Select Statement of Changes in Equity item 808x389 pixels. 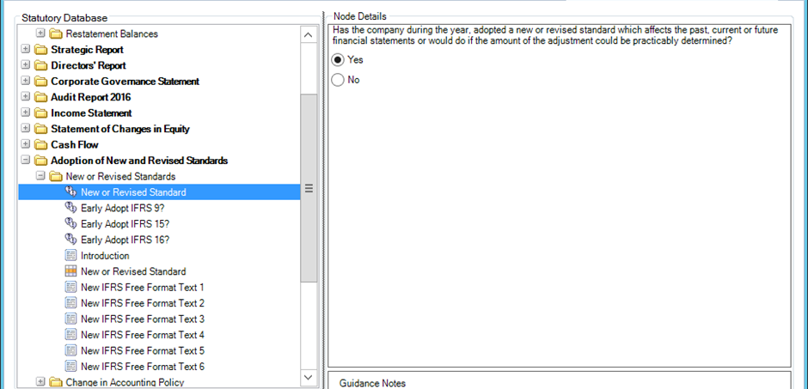pos(120,129)
